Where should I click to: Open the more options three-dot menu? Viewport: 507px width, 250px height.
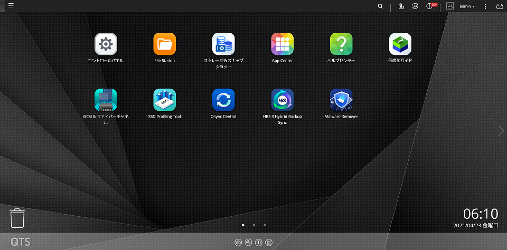[x=485, y=6]
